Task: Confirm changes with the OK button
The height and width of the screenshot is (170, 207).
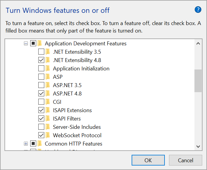Action: tap(148, 160)
